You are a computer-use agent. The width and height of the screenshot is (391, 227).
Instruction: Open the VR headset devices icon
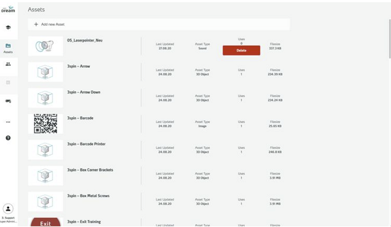(x=8, y=101)
